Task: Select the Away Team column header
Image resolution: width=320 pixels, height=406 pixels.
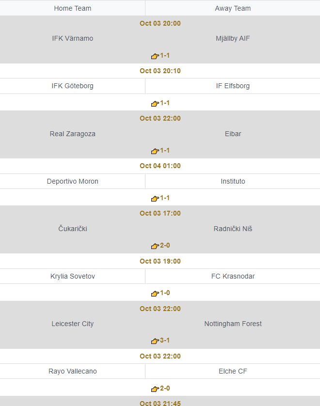Action: (x=233, y=8)
